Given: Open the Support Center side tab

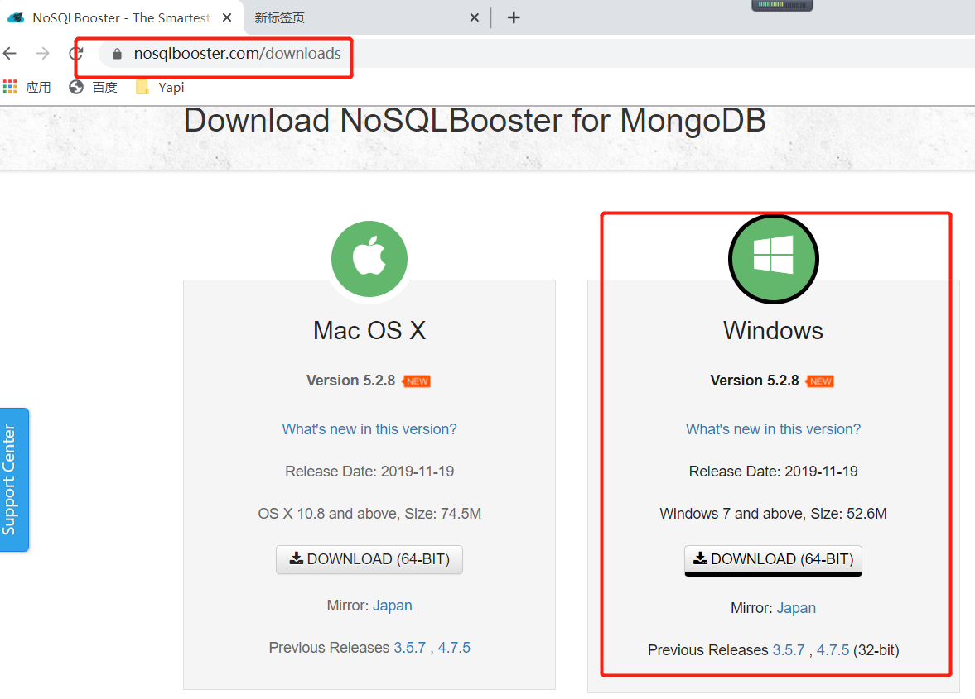Looking at the screenshot, I should coord(14,479).
